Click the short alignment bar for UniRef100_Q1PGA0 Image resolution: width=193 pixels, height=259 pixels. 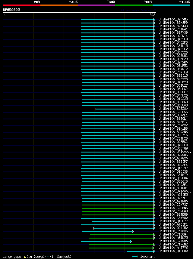tap(141, 251)
